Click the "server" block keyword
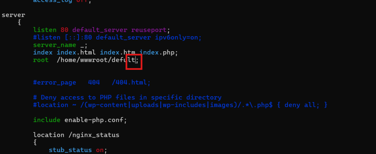376x154 pixels. [x=14, y=15]
